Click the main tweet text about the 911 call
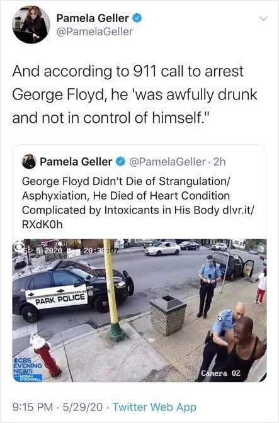Viewport: 279px width, 423px height. (135, 94)
